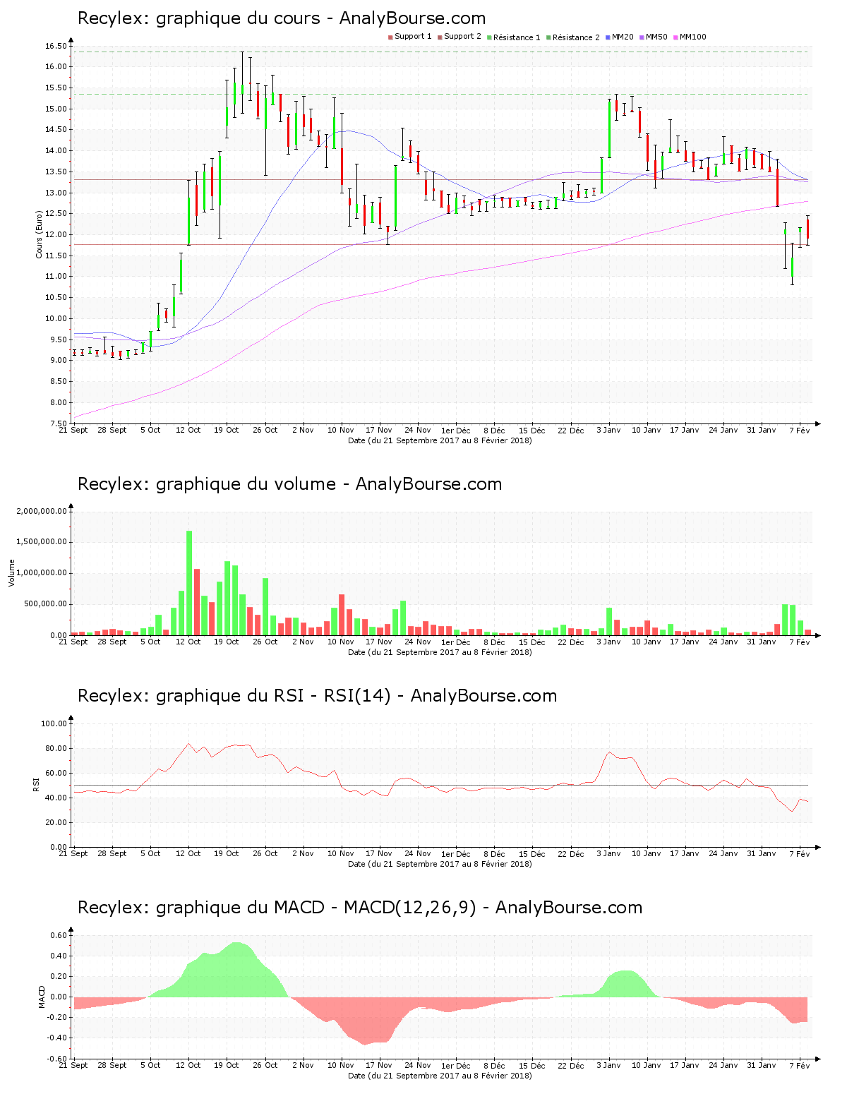Click the -0.40 MACD axis label
The height and width of the screenshot is (1094, 847).
(x=58, y=1038)
